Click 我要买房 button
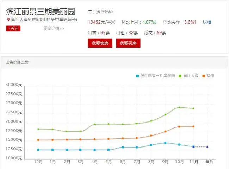The image size is (229, 169). (x=128, y=43)
